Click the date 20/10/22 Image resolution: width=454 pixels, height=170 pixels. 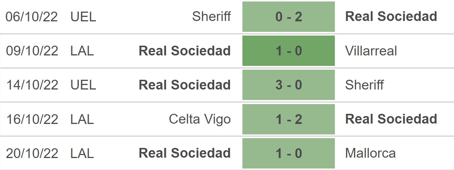coord(32,153)
